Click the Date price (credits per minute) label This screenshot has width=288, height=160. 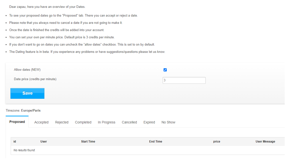point(35,79)
